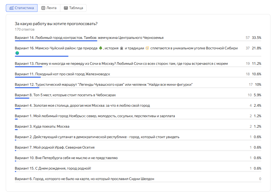Switch to the Лента tab

pyautogui.click(x=49, y=8)
